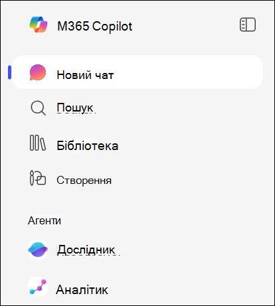
Task: Click the Дослідник agent sphere icon
Action: point(38,250)
